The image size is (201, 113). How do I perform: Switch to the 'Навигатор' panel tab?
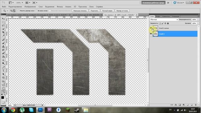click(166, 17)
